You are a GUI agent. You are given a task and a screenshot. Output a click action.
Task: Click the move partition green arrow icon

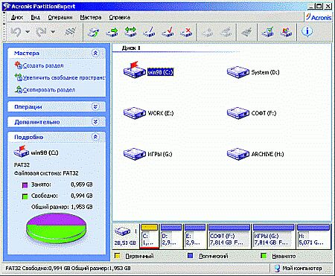click(112, 32)
